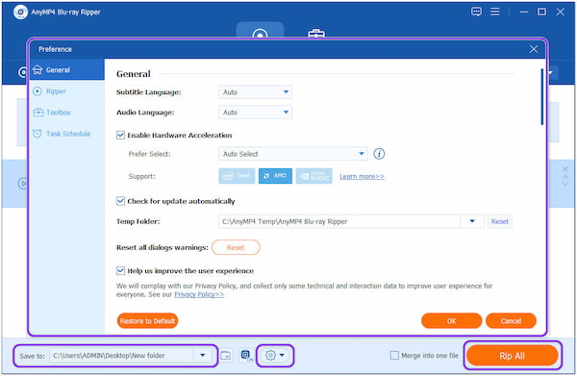Open the Audio Language dropdown
The image size is (577, 376).
point(255,113)
